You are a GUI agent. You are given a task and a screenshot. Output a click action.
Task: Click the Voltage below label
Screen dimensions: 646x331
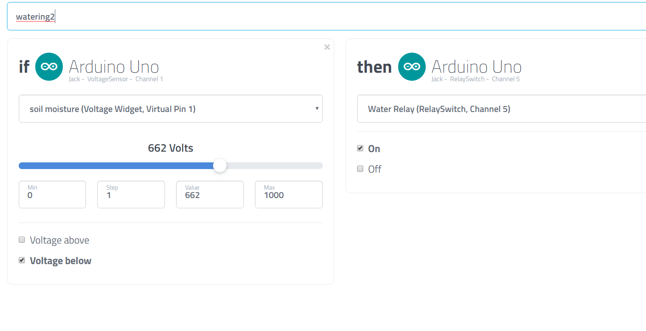(60, 261)
